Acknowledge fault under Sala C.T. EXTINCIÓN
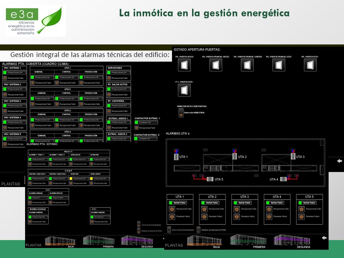This screenshot has height=258, width=344. coord(91,164)
